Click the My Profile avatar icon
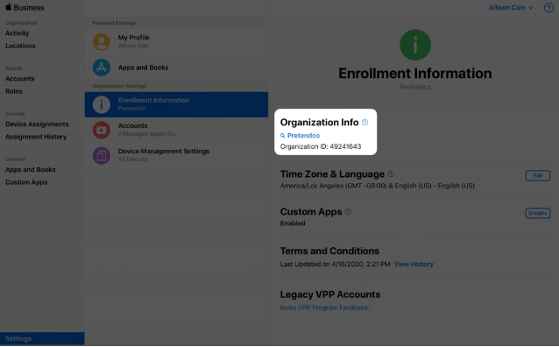Viewport: 559px width, 347px height. point(102,42)
